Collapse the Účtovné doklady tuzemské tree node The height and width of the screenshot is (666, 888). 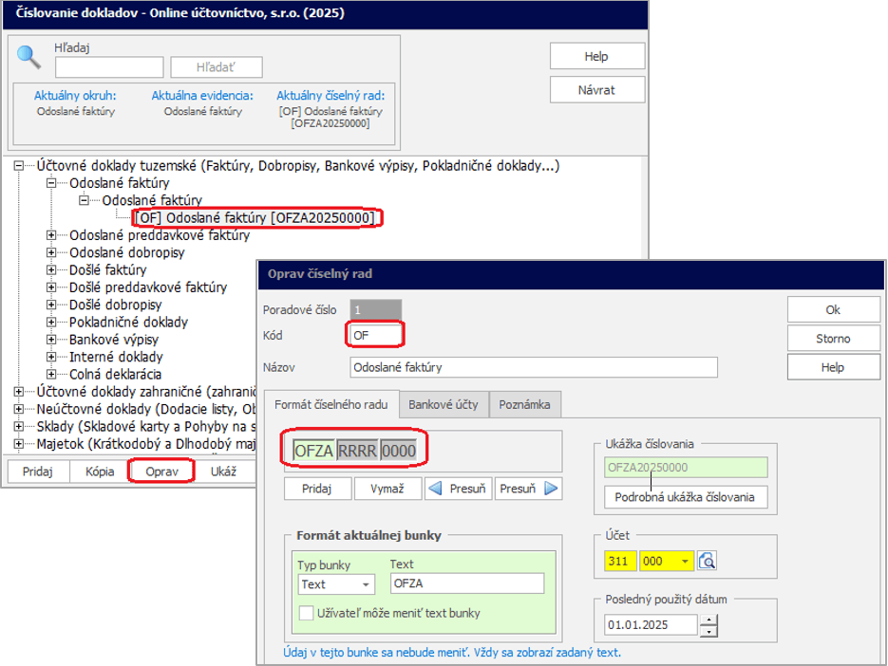tap(19, 166)
